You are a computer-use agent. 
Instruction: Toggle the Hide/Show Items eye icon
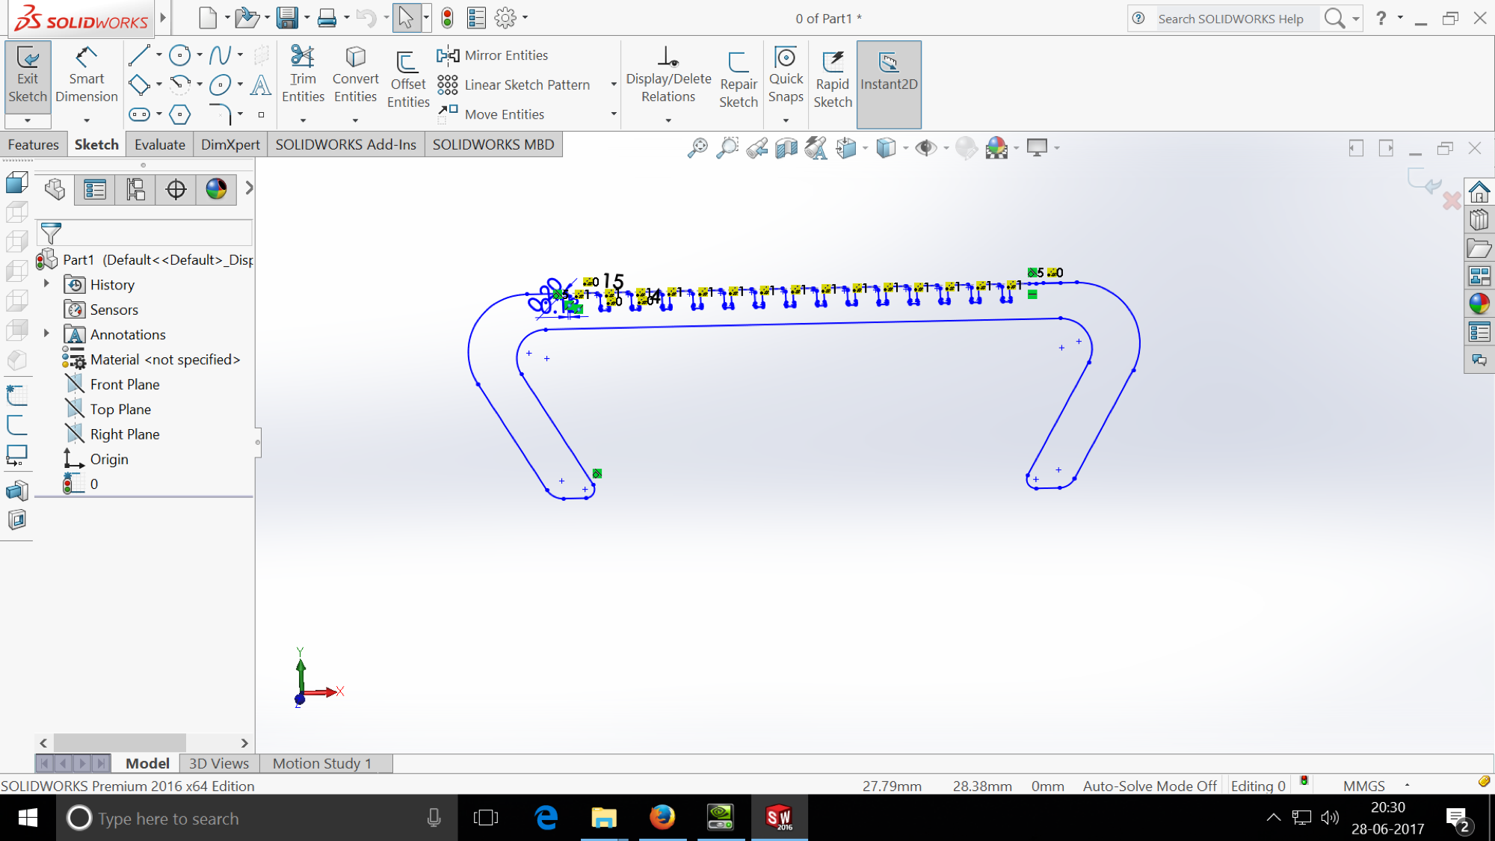click(x=925, y=147)
